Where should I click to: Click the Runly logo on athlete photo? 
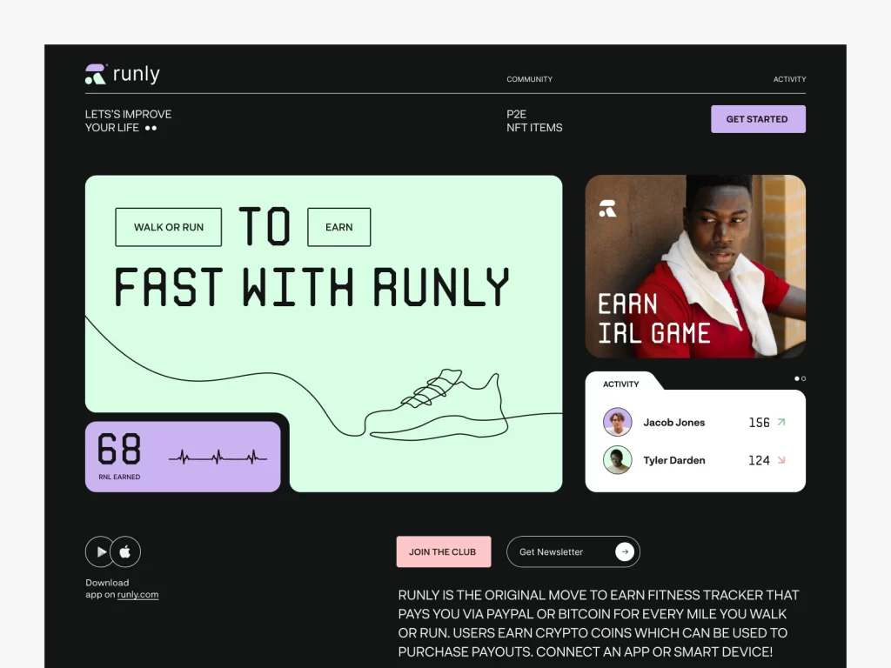click(607, 209)
